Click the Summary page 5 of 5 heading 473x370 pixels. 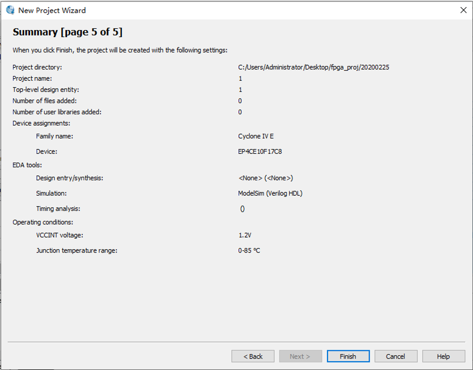(67, 32)
